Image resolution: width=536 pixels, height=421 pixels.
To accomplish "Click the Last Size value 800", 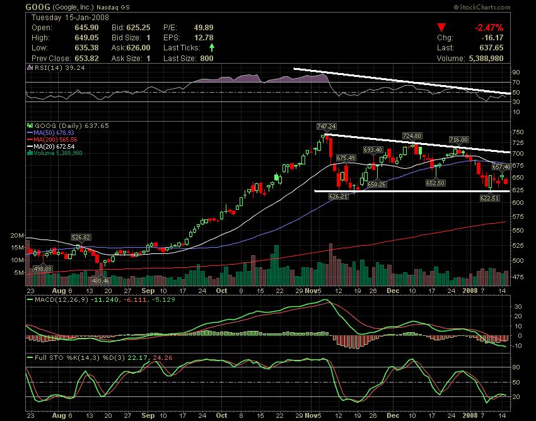I will [x=207, y=59].
